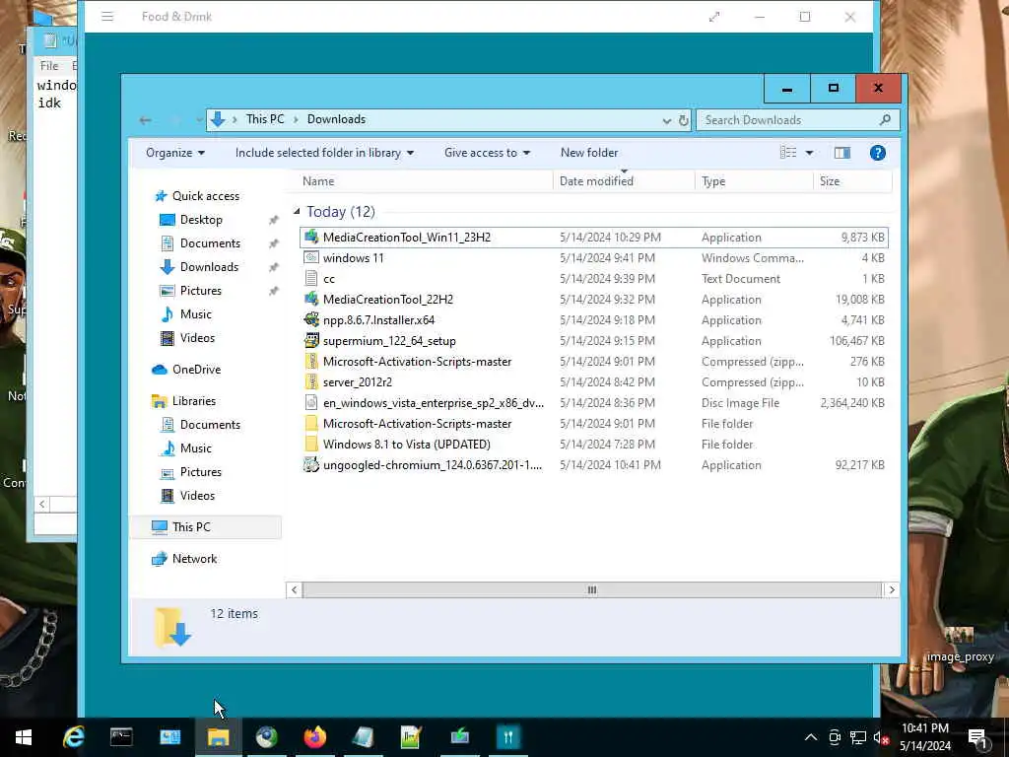Select the ungoogled-chromium installer file
The width and height of the screenshot is (1009, 757).
coord(593,465)
